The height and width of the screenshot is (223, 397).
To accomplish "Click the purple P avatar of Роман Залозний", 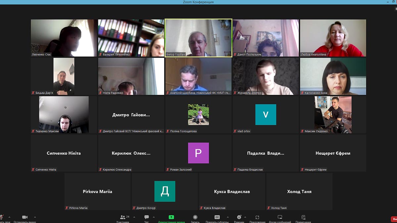I will click(198, 153).
